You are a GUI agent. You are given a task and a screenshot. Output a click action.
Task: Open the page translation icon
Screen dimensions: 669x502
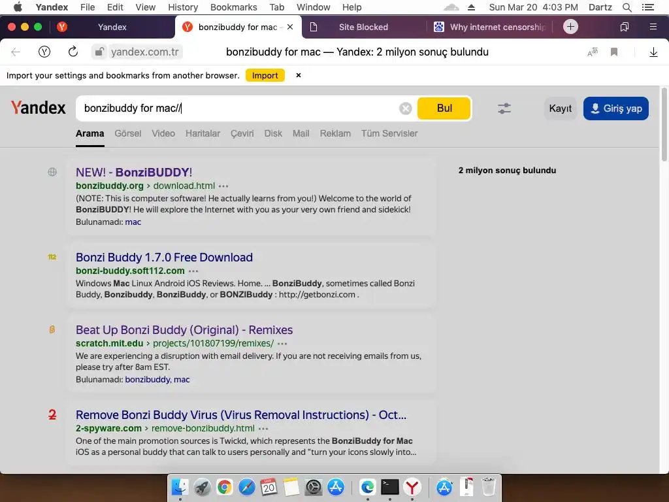pos(592,52)
